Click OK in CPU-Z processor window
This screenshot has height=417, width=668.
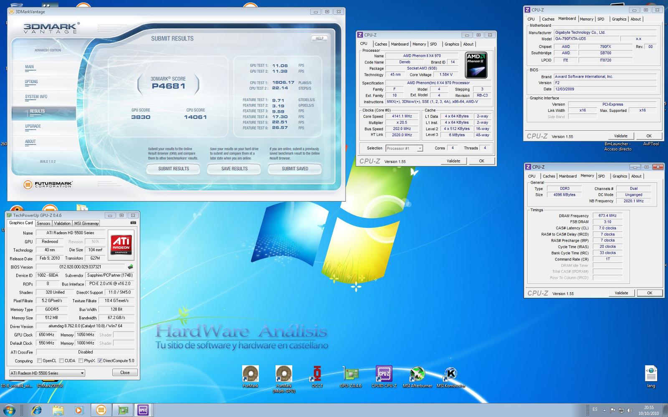[481, 161]
